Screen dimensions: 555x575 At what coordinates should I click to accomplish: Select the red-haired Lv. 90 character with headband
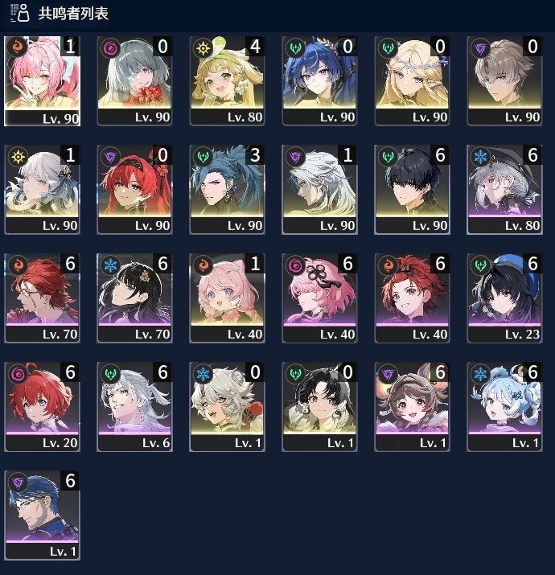[134, 190]
